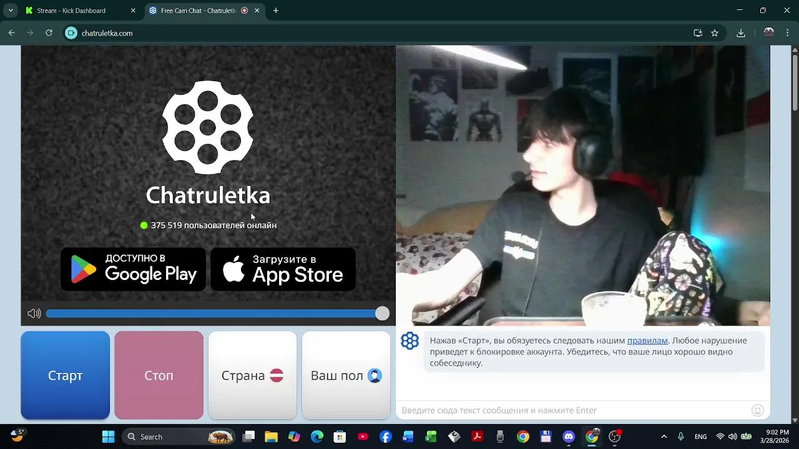Click the Windows taskbar Search box
Screen dimensions: 799x449
[x=178, y=437]
